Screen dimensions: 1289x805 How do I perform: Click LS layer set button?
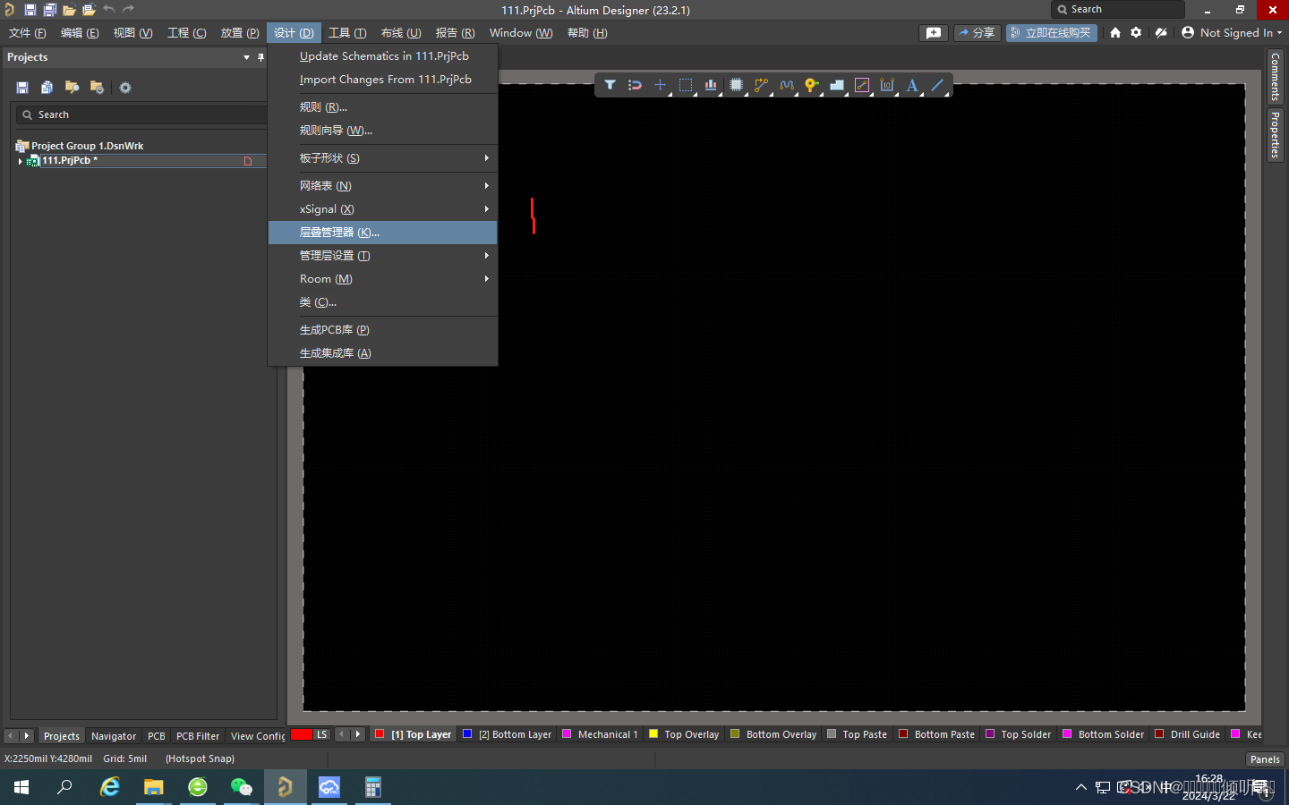321,734
